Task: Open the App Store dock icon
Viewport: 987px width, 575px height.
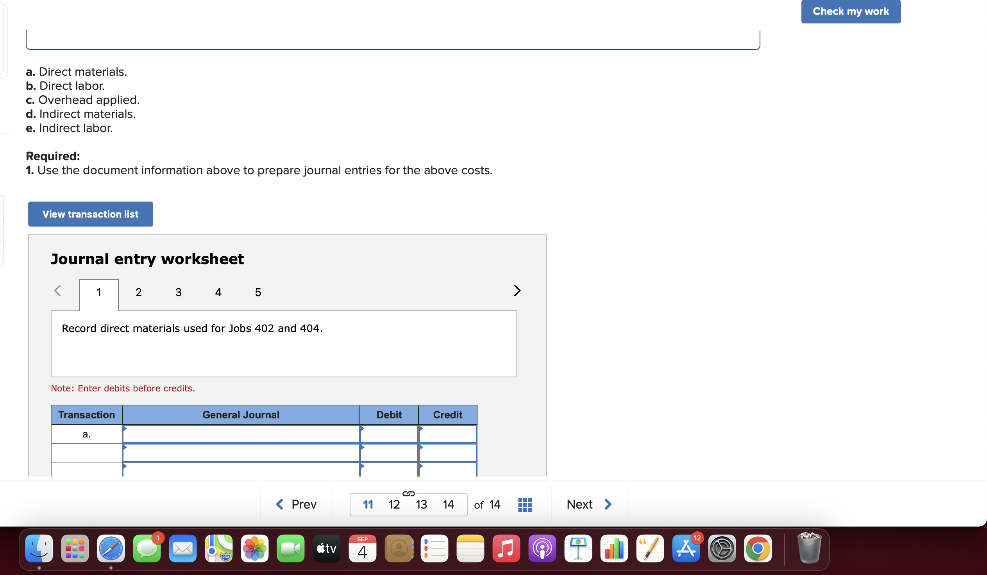Action: click(x=686, y=548)
